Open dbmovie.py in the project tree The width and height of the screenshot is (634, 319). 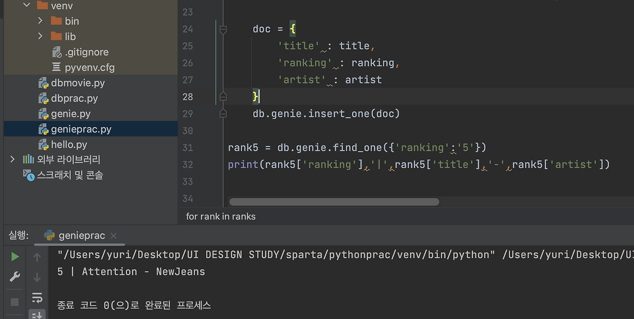pyautogui.click(x=78, y=83)
